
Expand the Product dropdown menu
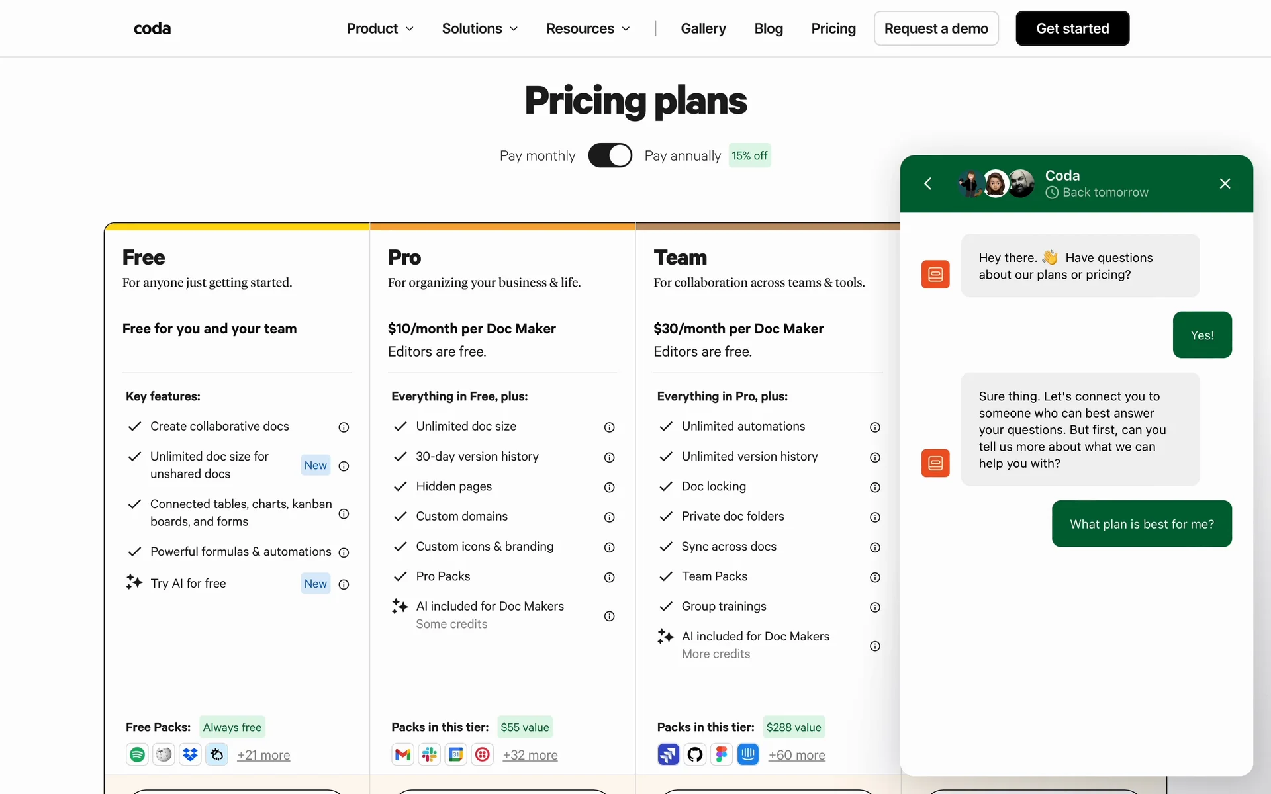(x=380, y=28)
